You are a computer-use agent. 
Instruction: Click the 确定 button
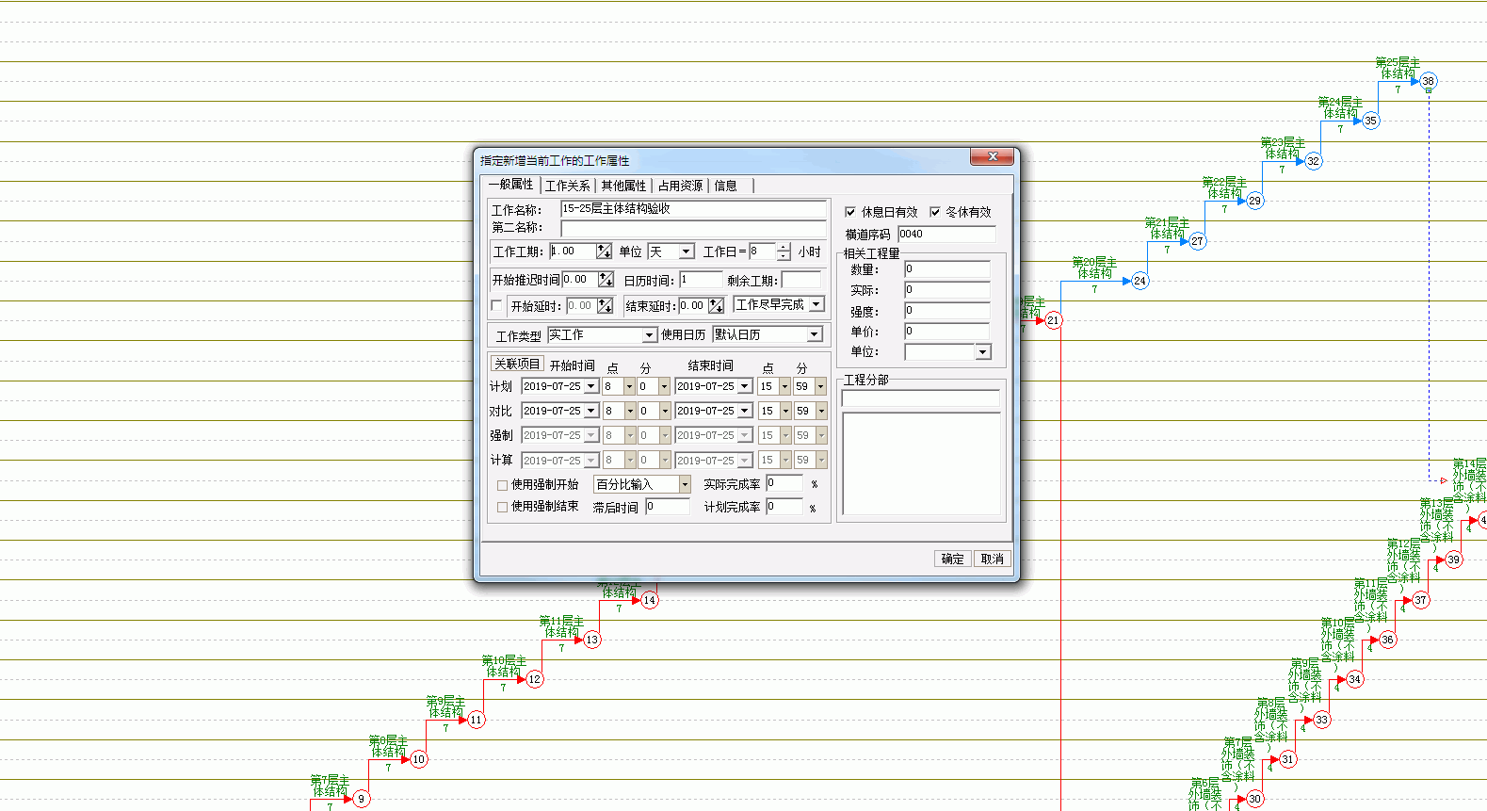click(952, 559)
